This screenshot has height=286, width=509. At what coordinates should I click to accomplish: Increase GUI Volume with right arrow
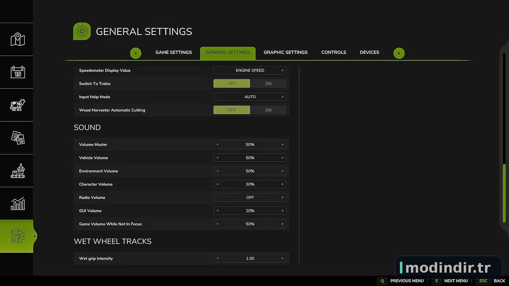282,211
